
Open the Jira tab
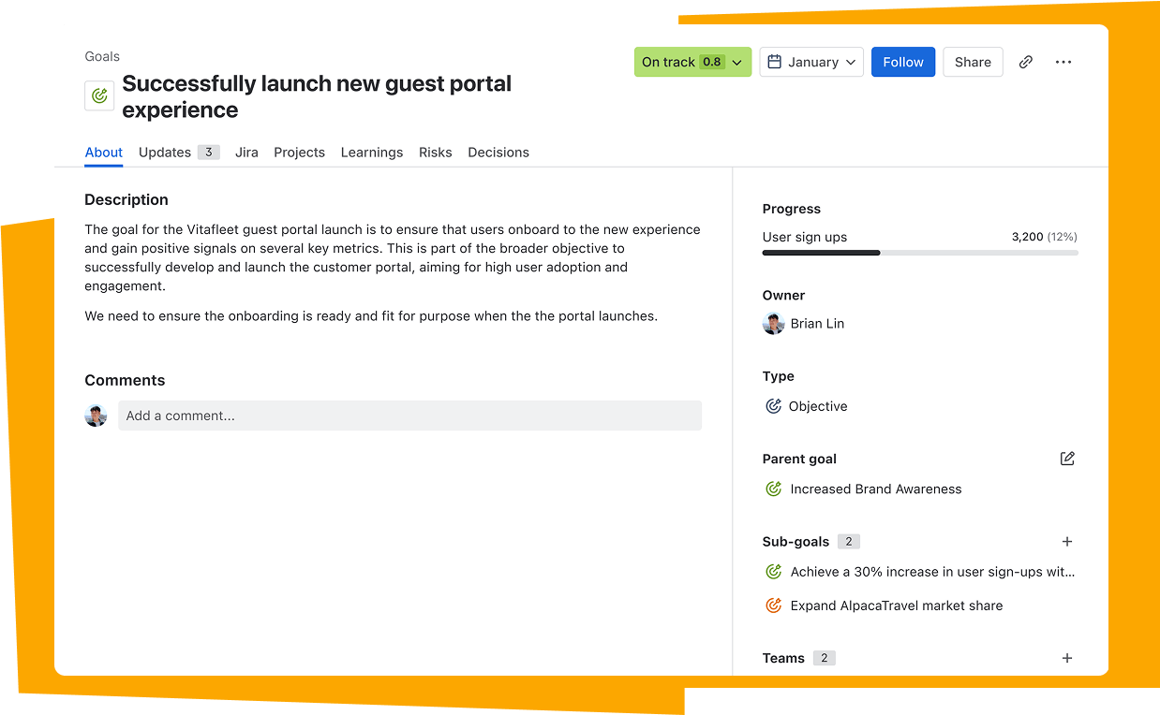point(246,153)
